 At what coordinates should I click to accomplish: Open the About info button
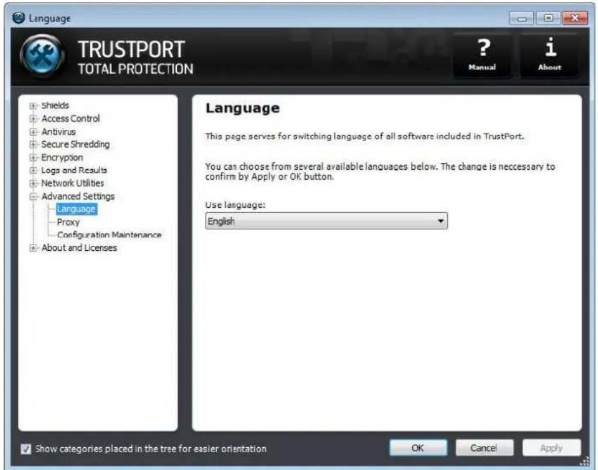[x=550, y=56]
